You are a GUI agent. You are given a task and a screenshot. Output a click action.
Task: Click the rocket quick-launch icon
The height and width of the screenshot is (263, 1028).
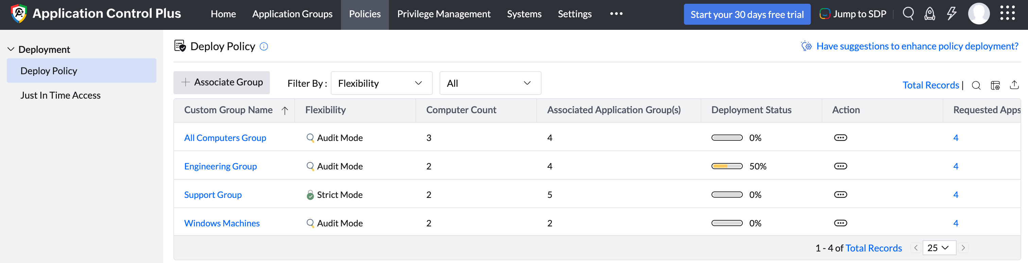coord(930,14)
